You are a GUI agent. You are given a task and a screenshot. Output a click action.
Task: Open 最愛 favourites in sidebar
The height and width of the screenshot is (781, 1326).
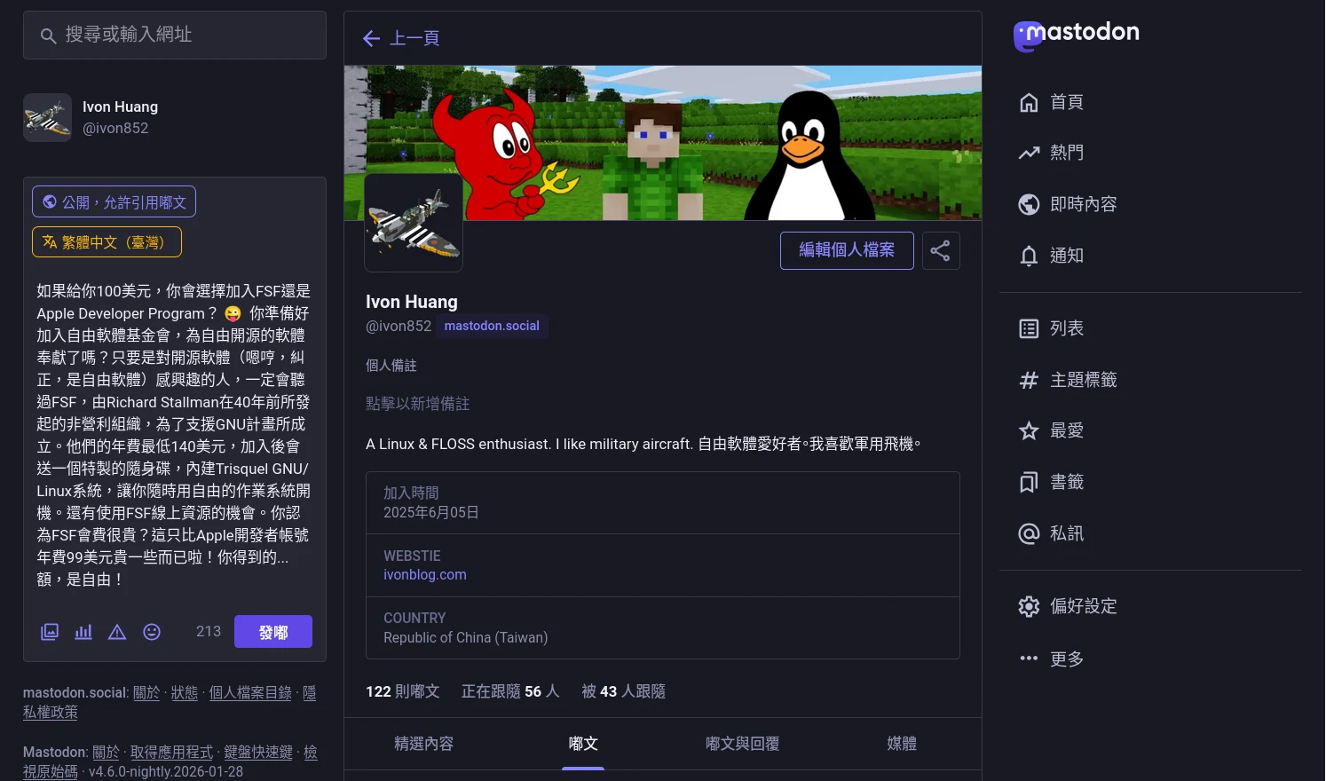coord(1066,430)
